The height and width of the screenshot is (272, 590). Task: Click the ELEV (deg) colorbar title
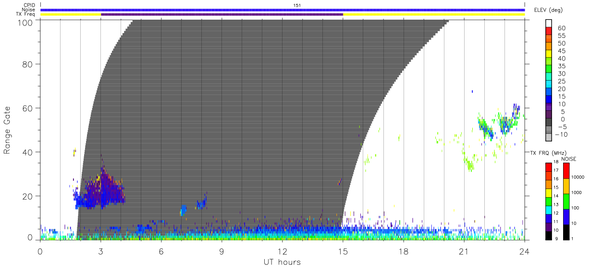(549, 10)
